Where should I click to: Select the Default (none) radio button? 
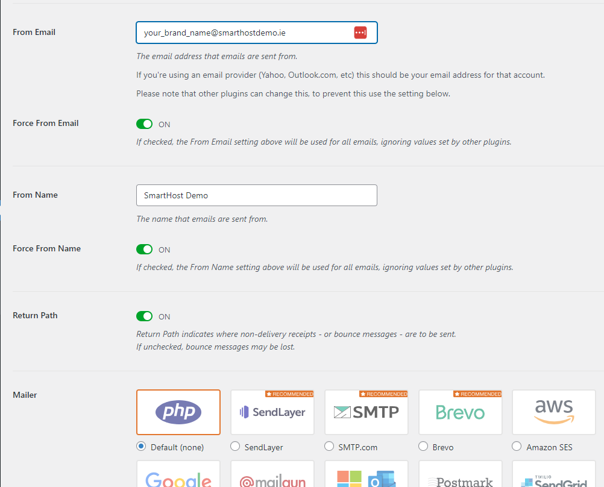point(141,447)
